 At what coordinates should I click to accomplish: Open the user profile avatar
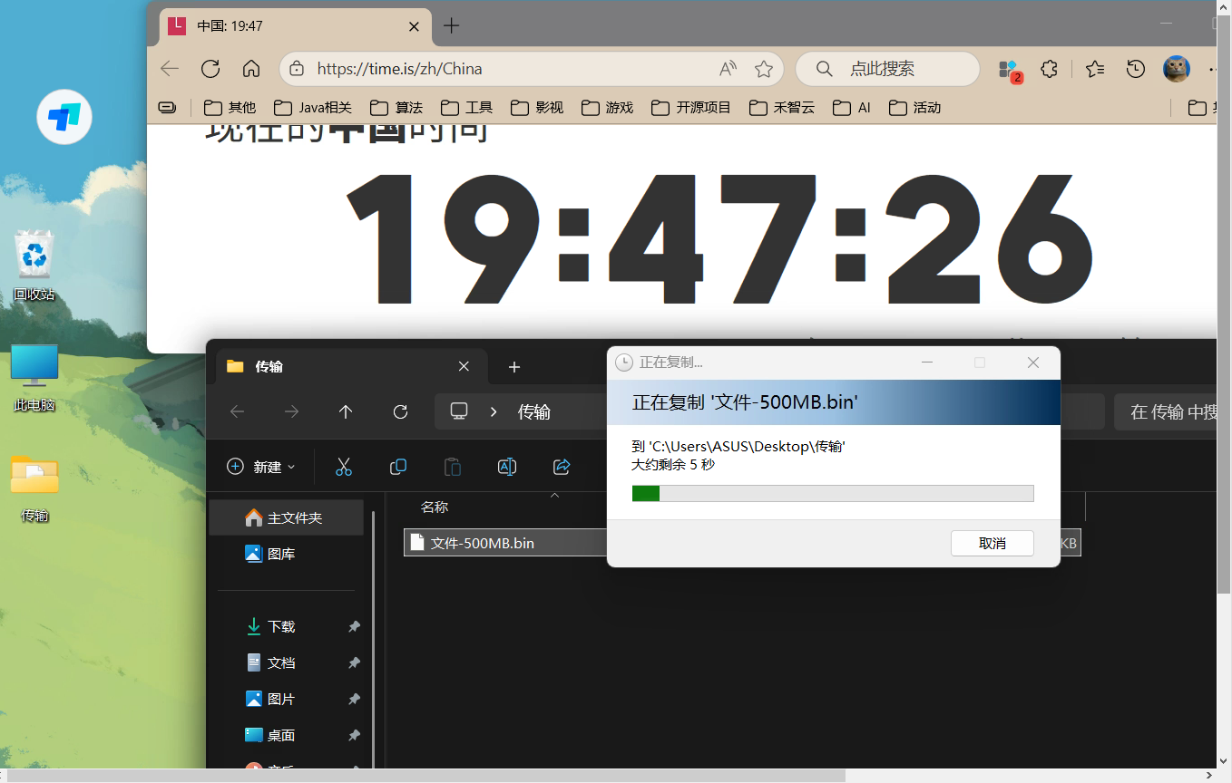pos(1177,69)
